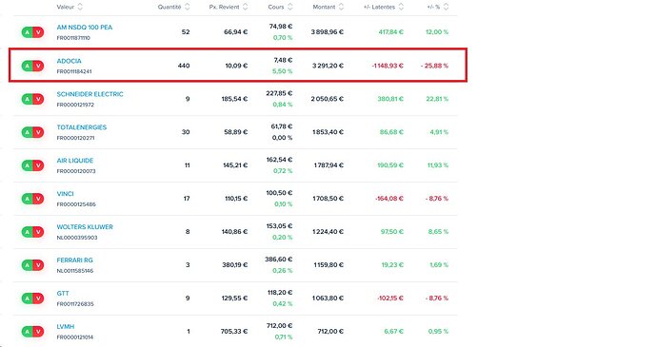Click the green A buy icon for ADOCIA

28,66
